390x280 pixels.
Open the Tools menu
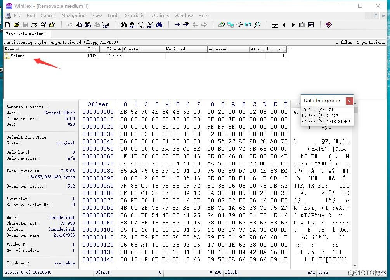click(x=113, y=16)
